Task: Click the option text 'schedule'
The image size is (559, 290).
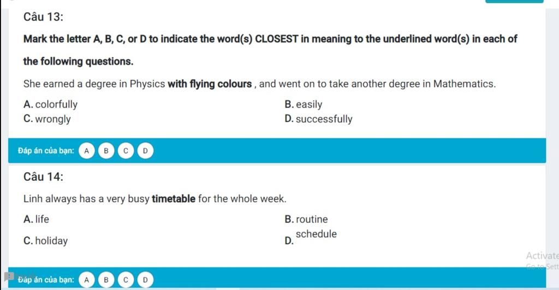Action: pos(316,234)
